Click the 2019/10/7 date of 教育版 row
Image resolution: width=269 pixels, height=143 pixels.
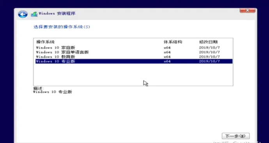coord(209,57)
